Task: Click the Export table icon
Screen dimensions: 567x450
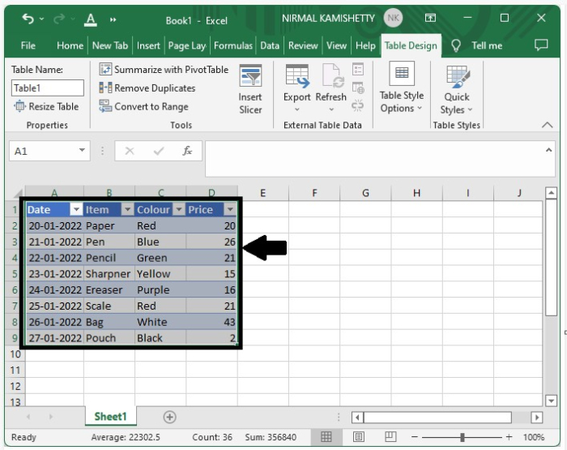Action: pyautogui.click(x=297, y=76)
